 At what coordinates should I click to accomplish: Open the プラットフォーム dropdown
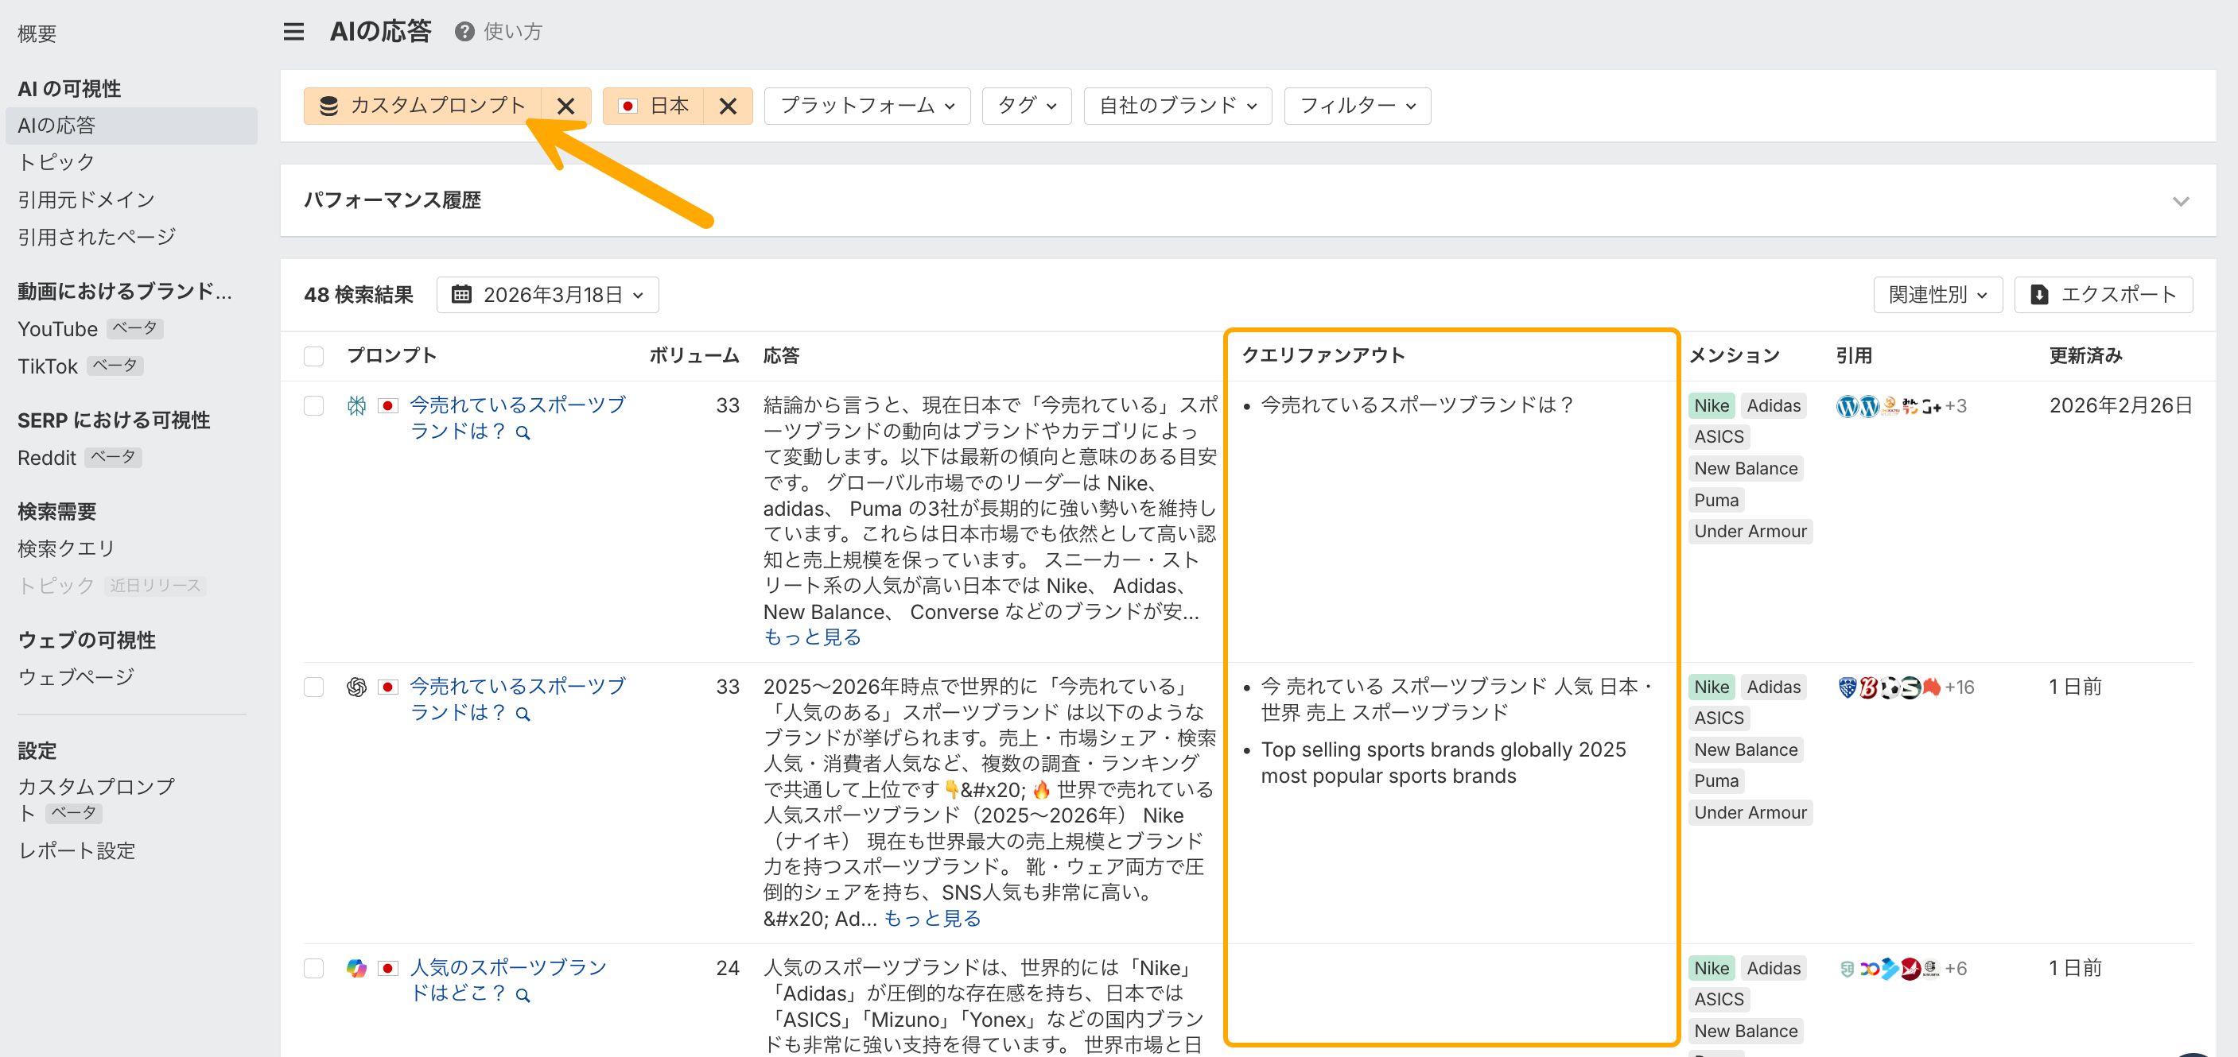click(x=866, y=106)
